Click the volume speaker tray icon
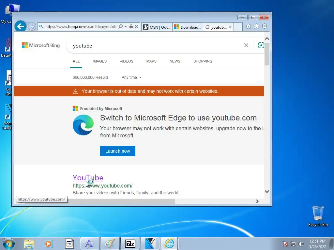The image size is (334, 250). pos(301,244)
